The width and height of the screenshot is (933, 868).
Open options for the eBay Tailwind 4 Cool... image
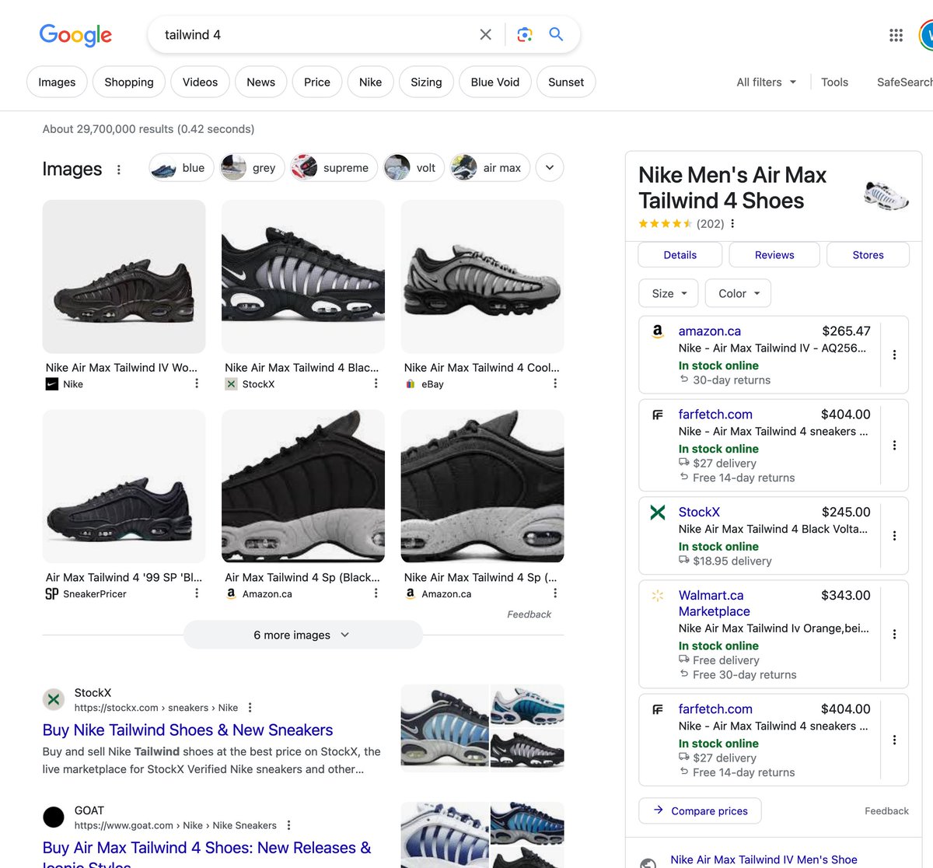[555, 383]
